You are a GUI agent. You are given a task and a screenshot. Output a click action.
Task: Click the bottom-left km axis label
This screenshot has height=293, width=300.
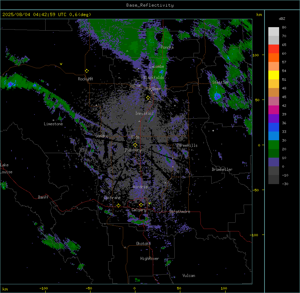(5, 289)
